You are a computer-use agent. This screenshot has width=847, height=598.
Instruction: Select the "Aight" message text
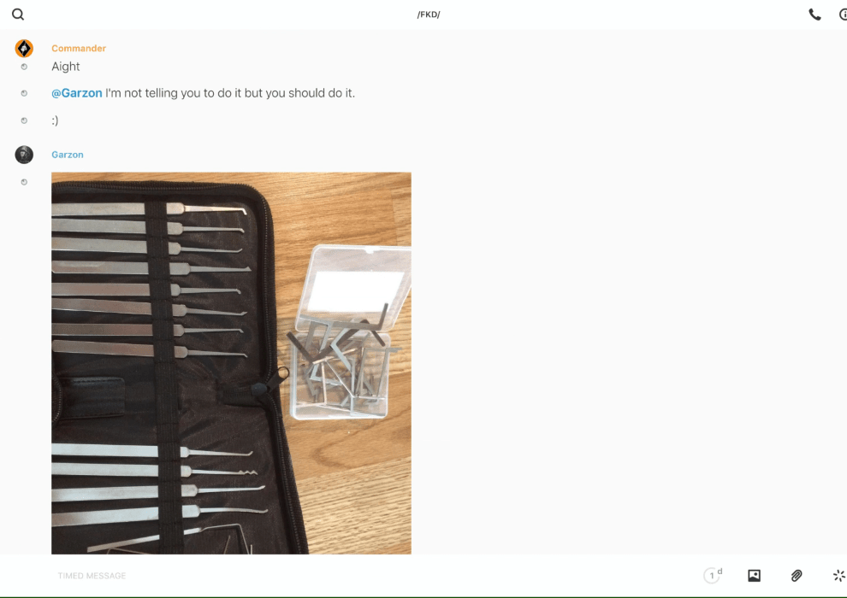coord(66,67)
